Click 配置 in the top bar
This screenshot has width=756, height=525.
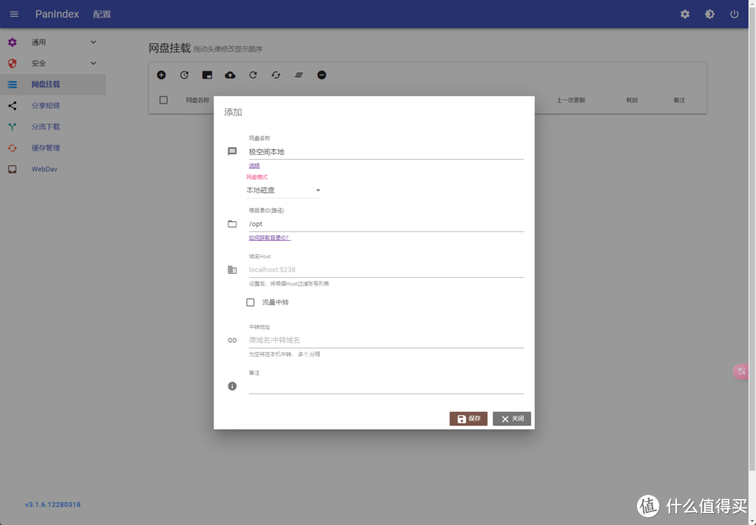coord(101,14)
